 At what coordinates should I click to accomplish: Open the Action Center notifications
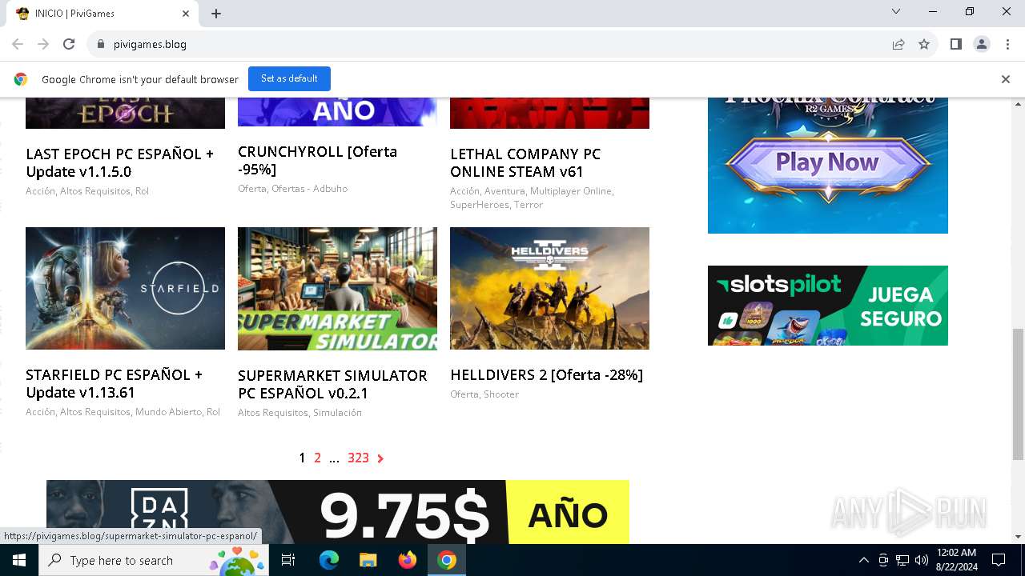(x=999, y=560)
